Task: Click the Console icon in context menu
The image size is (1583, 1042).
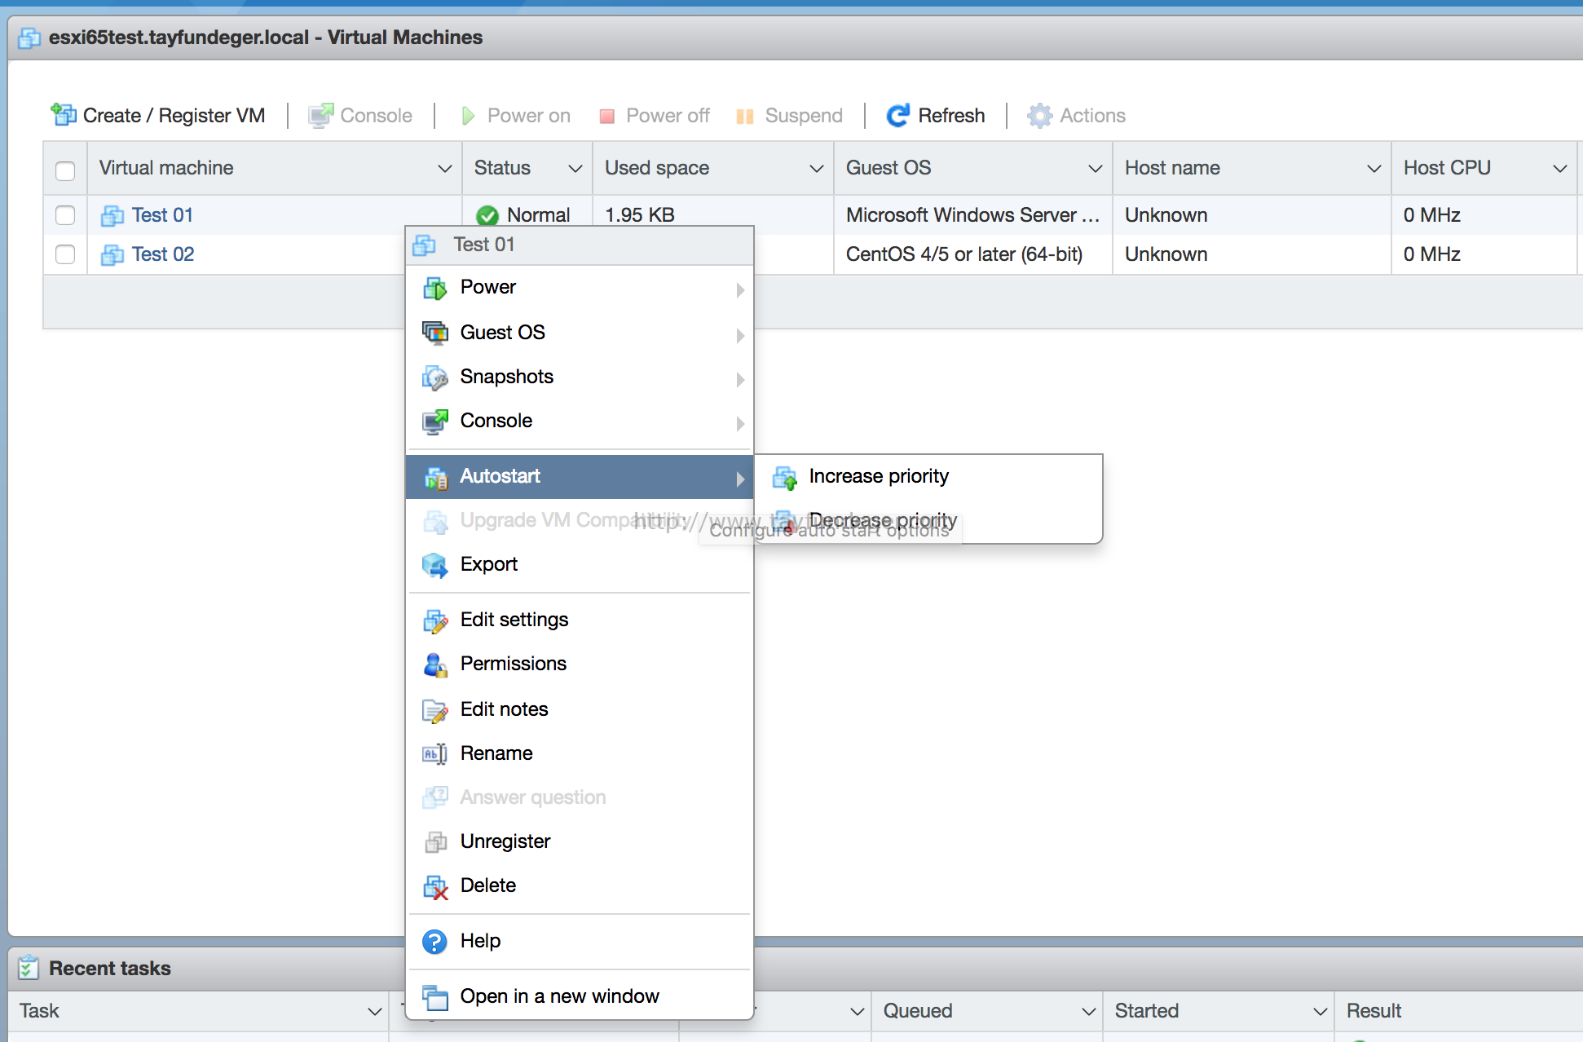Action: click(435, 422)
